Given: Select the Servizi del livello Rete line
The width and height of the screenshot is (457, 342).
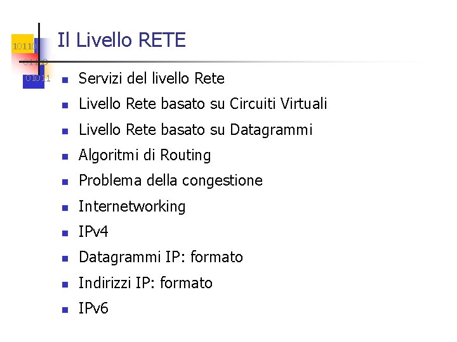Looking at the screenshot, I should click(x=152, y=79).
